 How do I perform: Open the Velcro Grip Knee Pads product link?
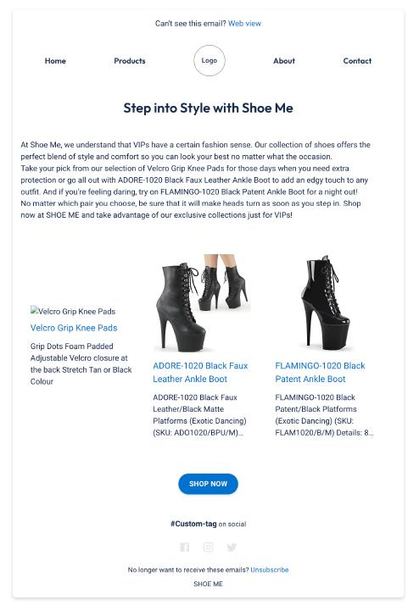point(74,328)
